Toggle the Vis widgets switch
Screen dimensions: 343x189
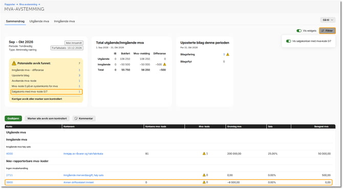[x=299, y=31]
